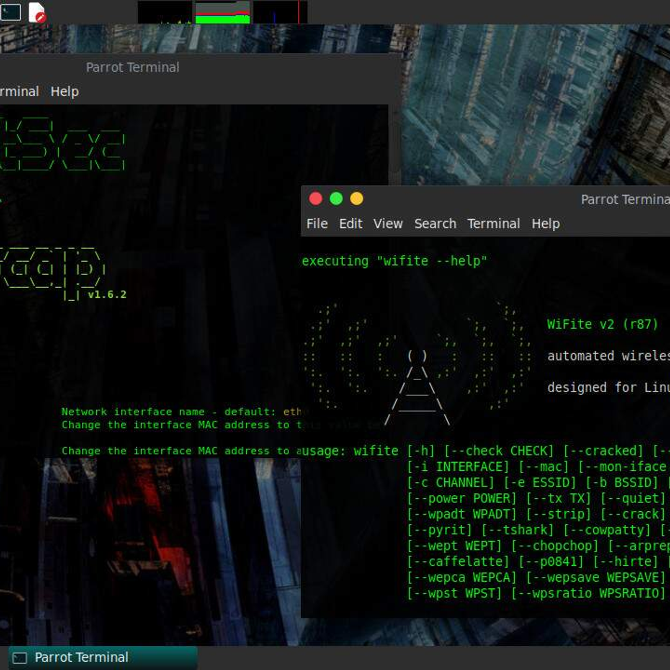Click the Parrot Terminal taskbar button
The height and width of the screenshot is (670, 670).
(103, 657)
